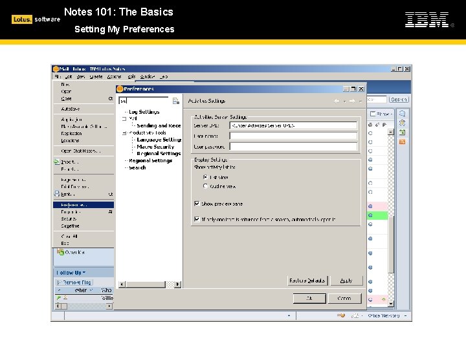
Task: Collapse the Mail tree node
Action: (x=124, y=119)
